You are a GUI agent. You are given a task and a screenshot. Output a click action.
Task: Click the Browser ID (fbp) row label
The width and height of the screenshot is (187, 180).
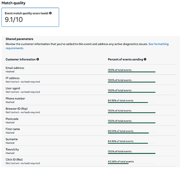pyautogui.click(x=17, y=109)
